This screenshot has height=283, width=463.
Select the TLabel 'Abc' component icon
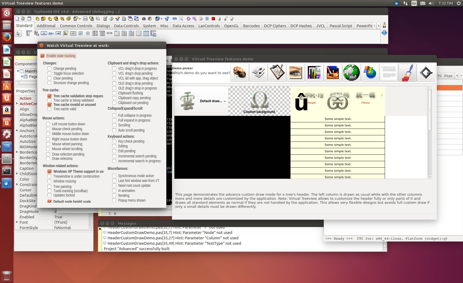click(51, 33)
